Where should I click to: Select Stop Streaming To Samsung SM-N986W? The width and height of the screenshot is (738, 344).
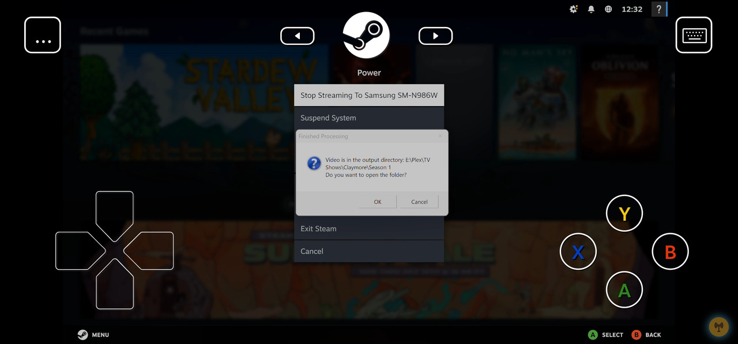(369, 95)
